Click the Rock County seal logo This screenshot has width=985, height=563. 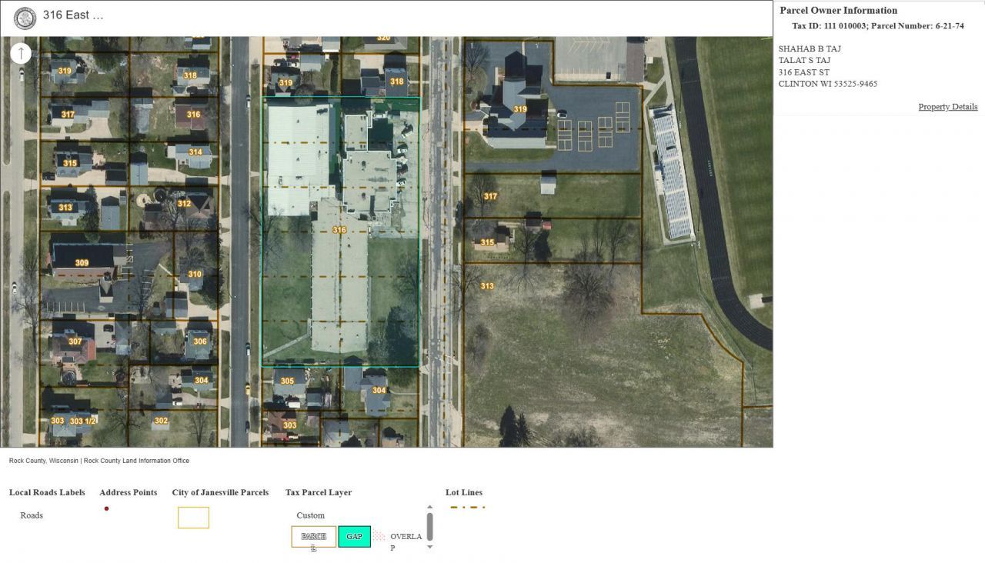25,18
